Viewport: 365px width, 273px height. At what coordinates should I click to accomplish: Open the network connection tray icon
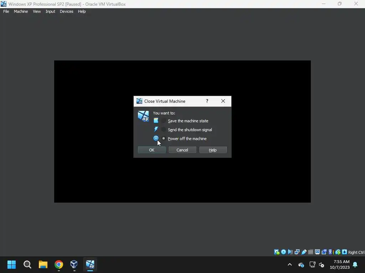tap(312, 264)
